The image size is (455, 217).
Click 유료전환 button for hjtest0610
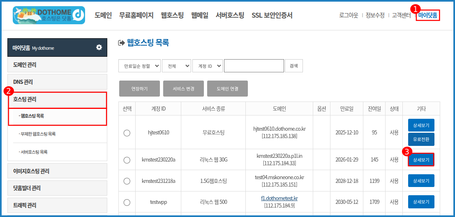[421, 139]
